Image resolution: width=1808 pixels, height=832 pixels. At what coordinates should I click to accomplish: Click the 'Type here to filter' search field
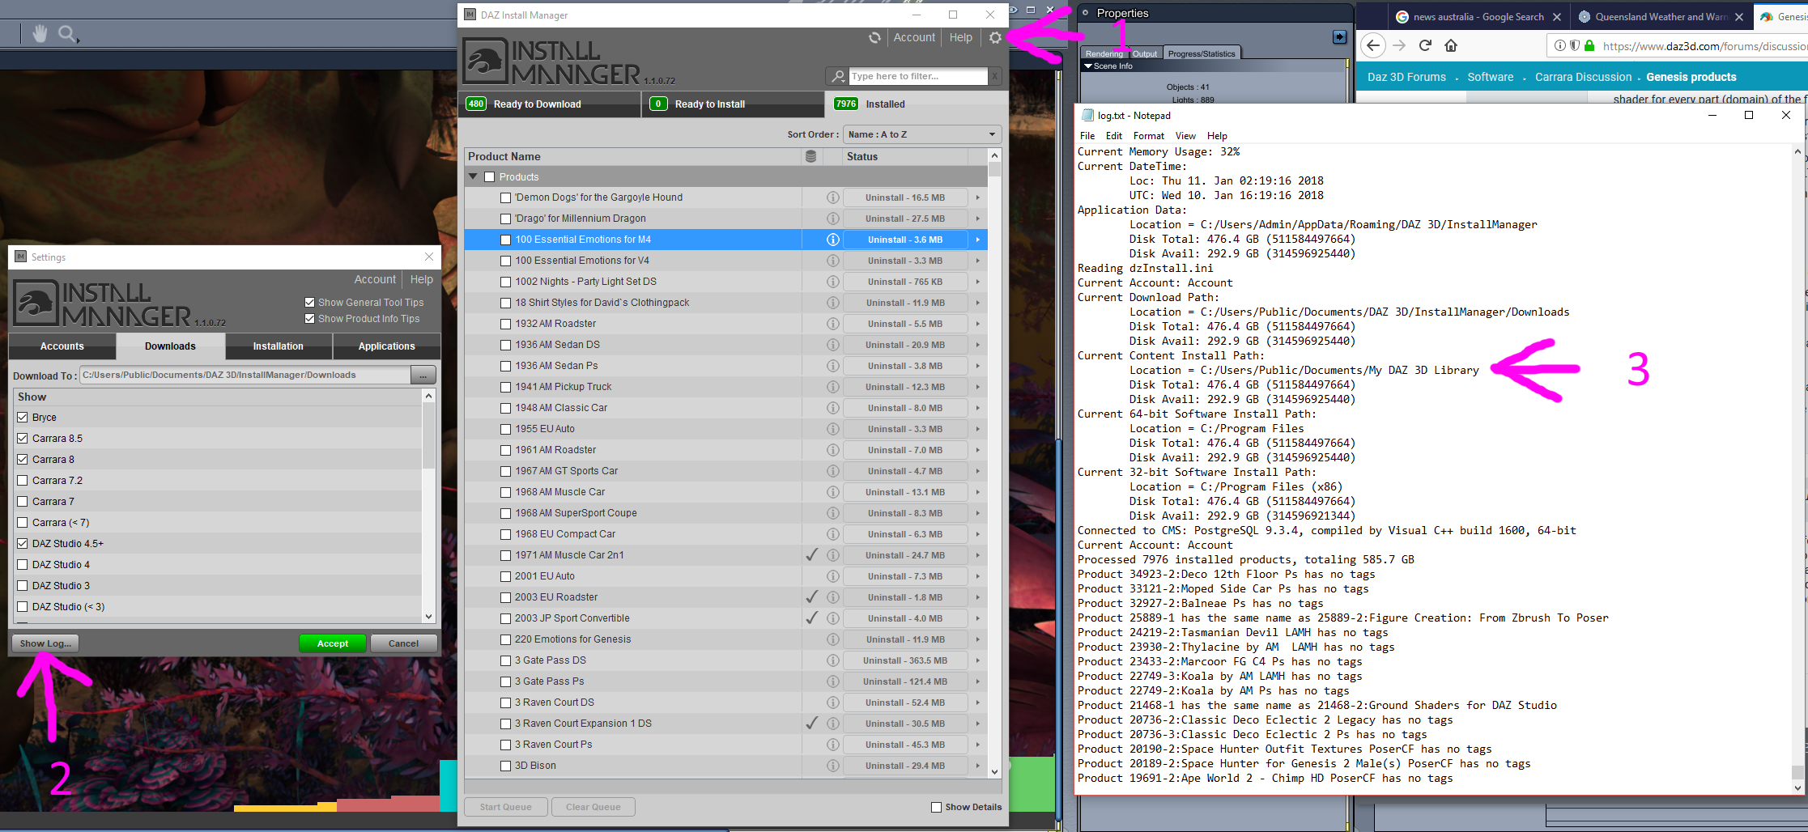(x=918, y=76)
